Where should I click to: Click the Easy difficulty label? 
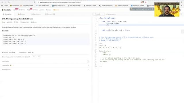coord(3,22)
